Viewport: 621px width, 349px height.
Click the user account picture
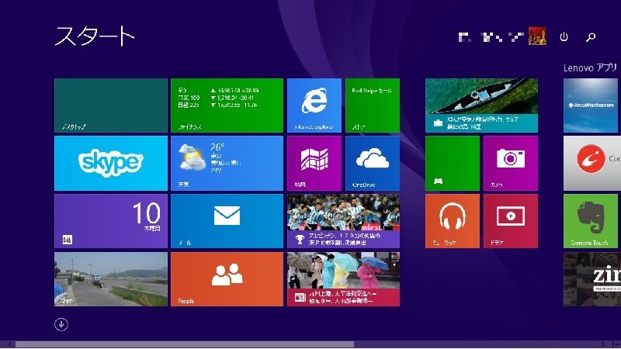coord(537,36)
